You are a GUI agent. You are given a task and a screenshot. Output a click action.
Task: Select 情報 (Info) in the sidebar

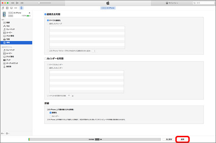click(x=16, y=43)
